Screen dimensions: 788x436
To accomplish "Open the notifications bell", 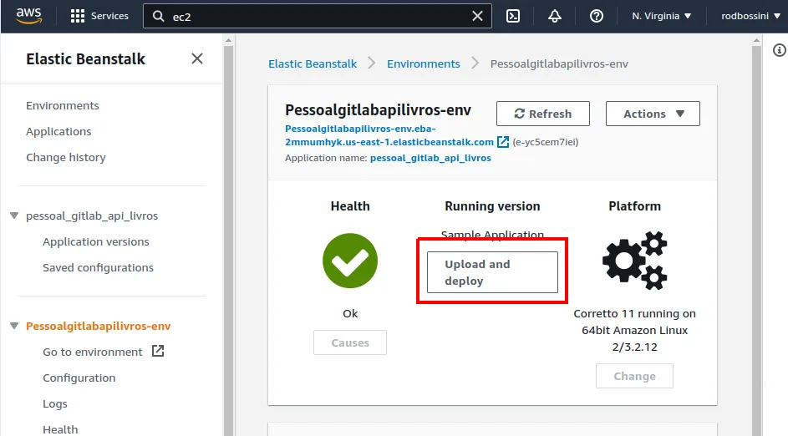I will point(555,16).
